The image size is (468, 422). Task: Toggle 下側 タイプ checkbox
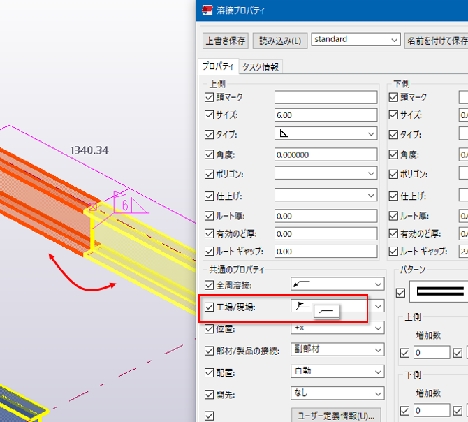(x=393, y=134)
